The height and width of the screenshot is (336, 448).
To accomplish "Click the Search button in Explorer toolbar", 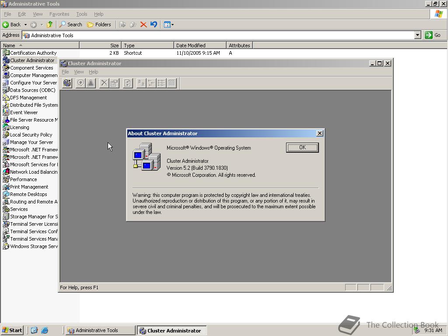I will tap(70, 24).
